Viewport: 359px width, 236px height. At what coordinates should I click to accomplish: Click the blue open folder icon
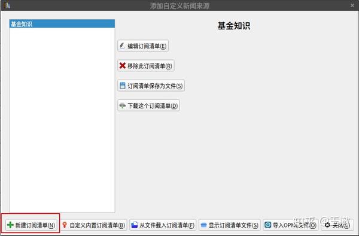pyautogui.click(x=135, y=225)
